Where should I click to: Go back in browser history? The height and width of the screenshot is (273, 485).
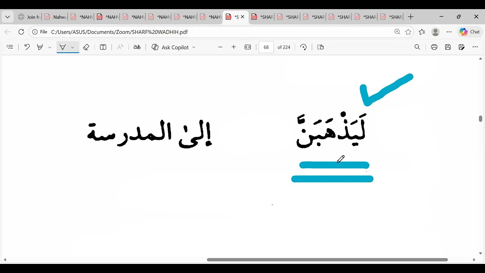(x=8, y=32)
